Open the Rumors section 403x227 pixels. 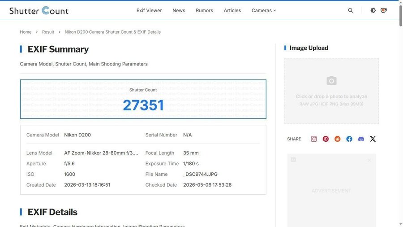click(204, 11)
